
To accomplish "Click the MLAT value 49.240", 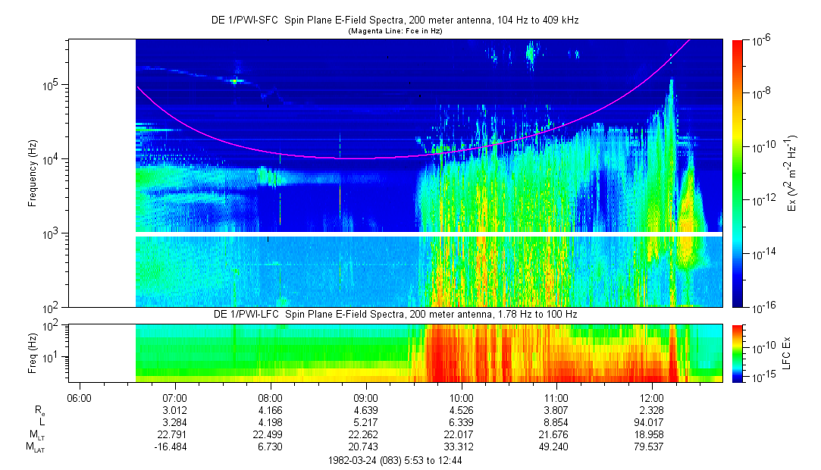I will click(553, 447).
